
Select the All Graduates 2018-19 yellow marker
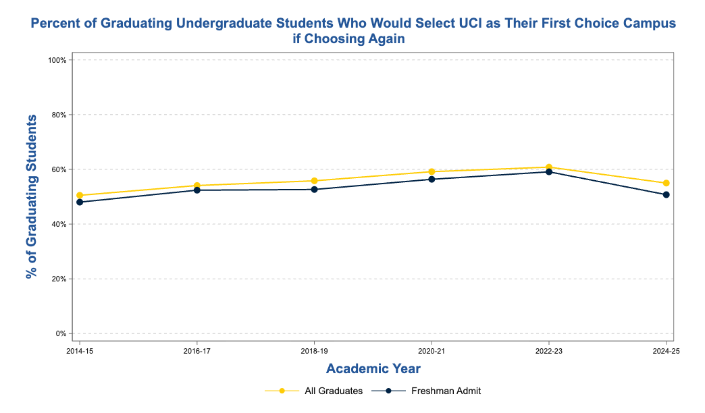[314, 181]
